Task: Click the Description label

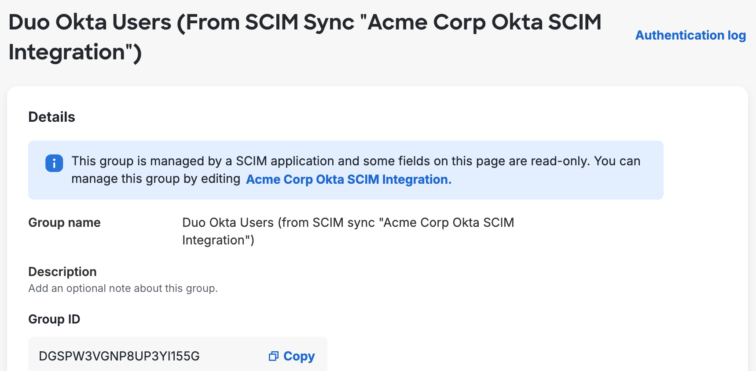Action: (62, 272)
